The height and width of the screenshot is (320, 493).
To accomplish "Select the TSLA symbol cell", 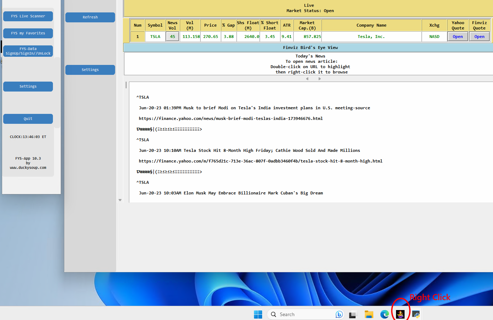I will (155, 37).
